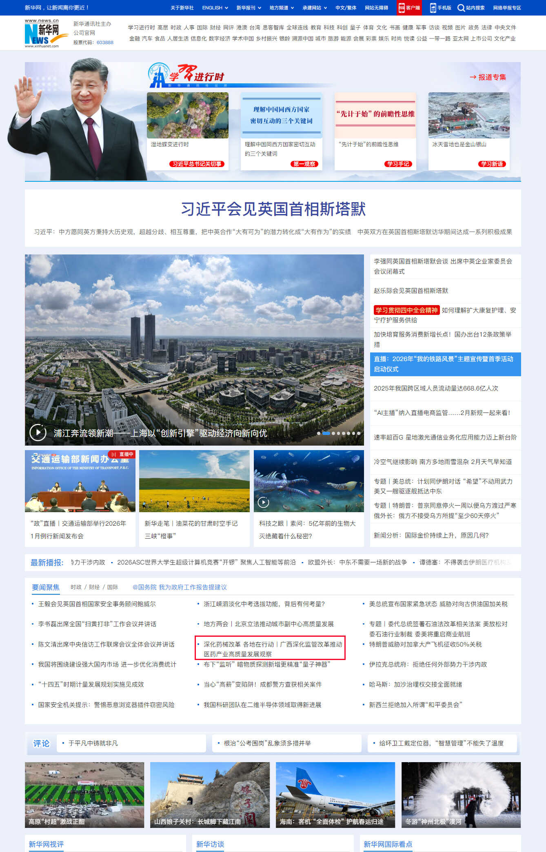Click the red 学习贯彻四中全会精神 tag
Screen dimensions: 546x852
click(406, 310)
